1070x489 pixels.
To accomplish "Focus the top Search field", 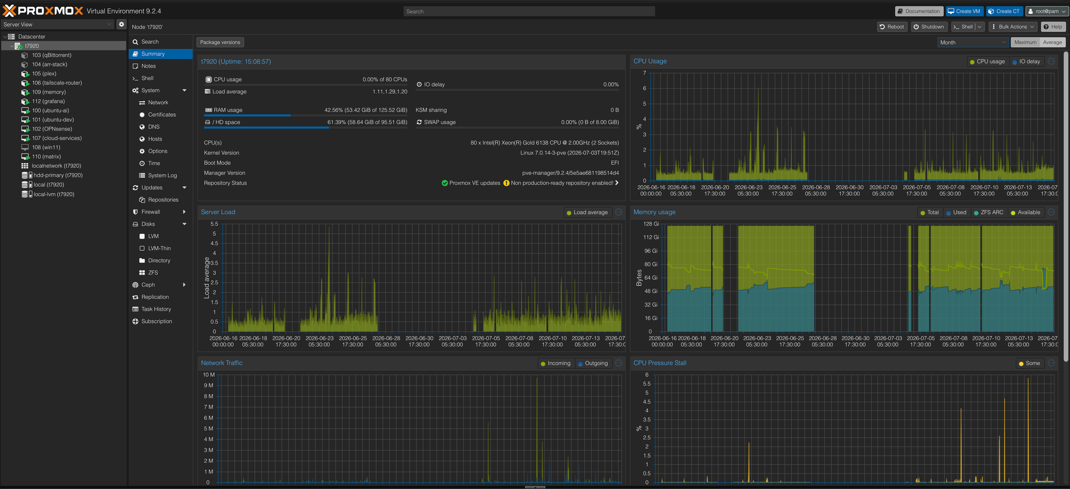I will coord(529,11).
